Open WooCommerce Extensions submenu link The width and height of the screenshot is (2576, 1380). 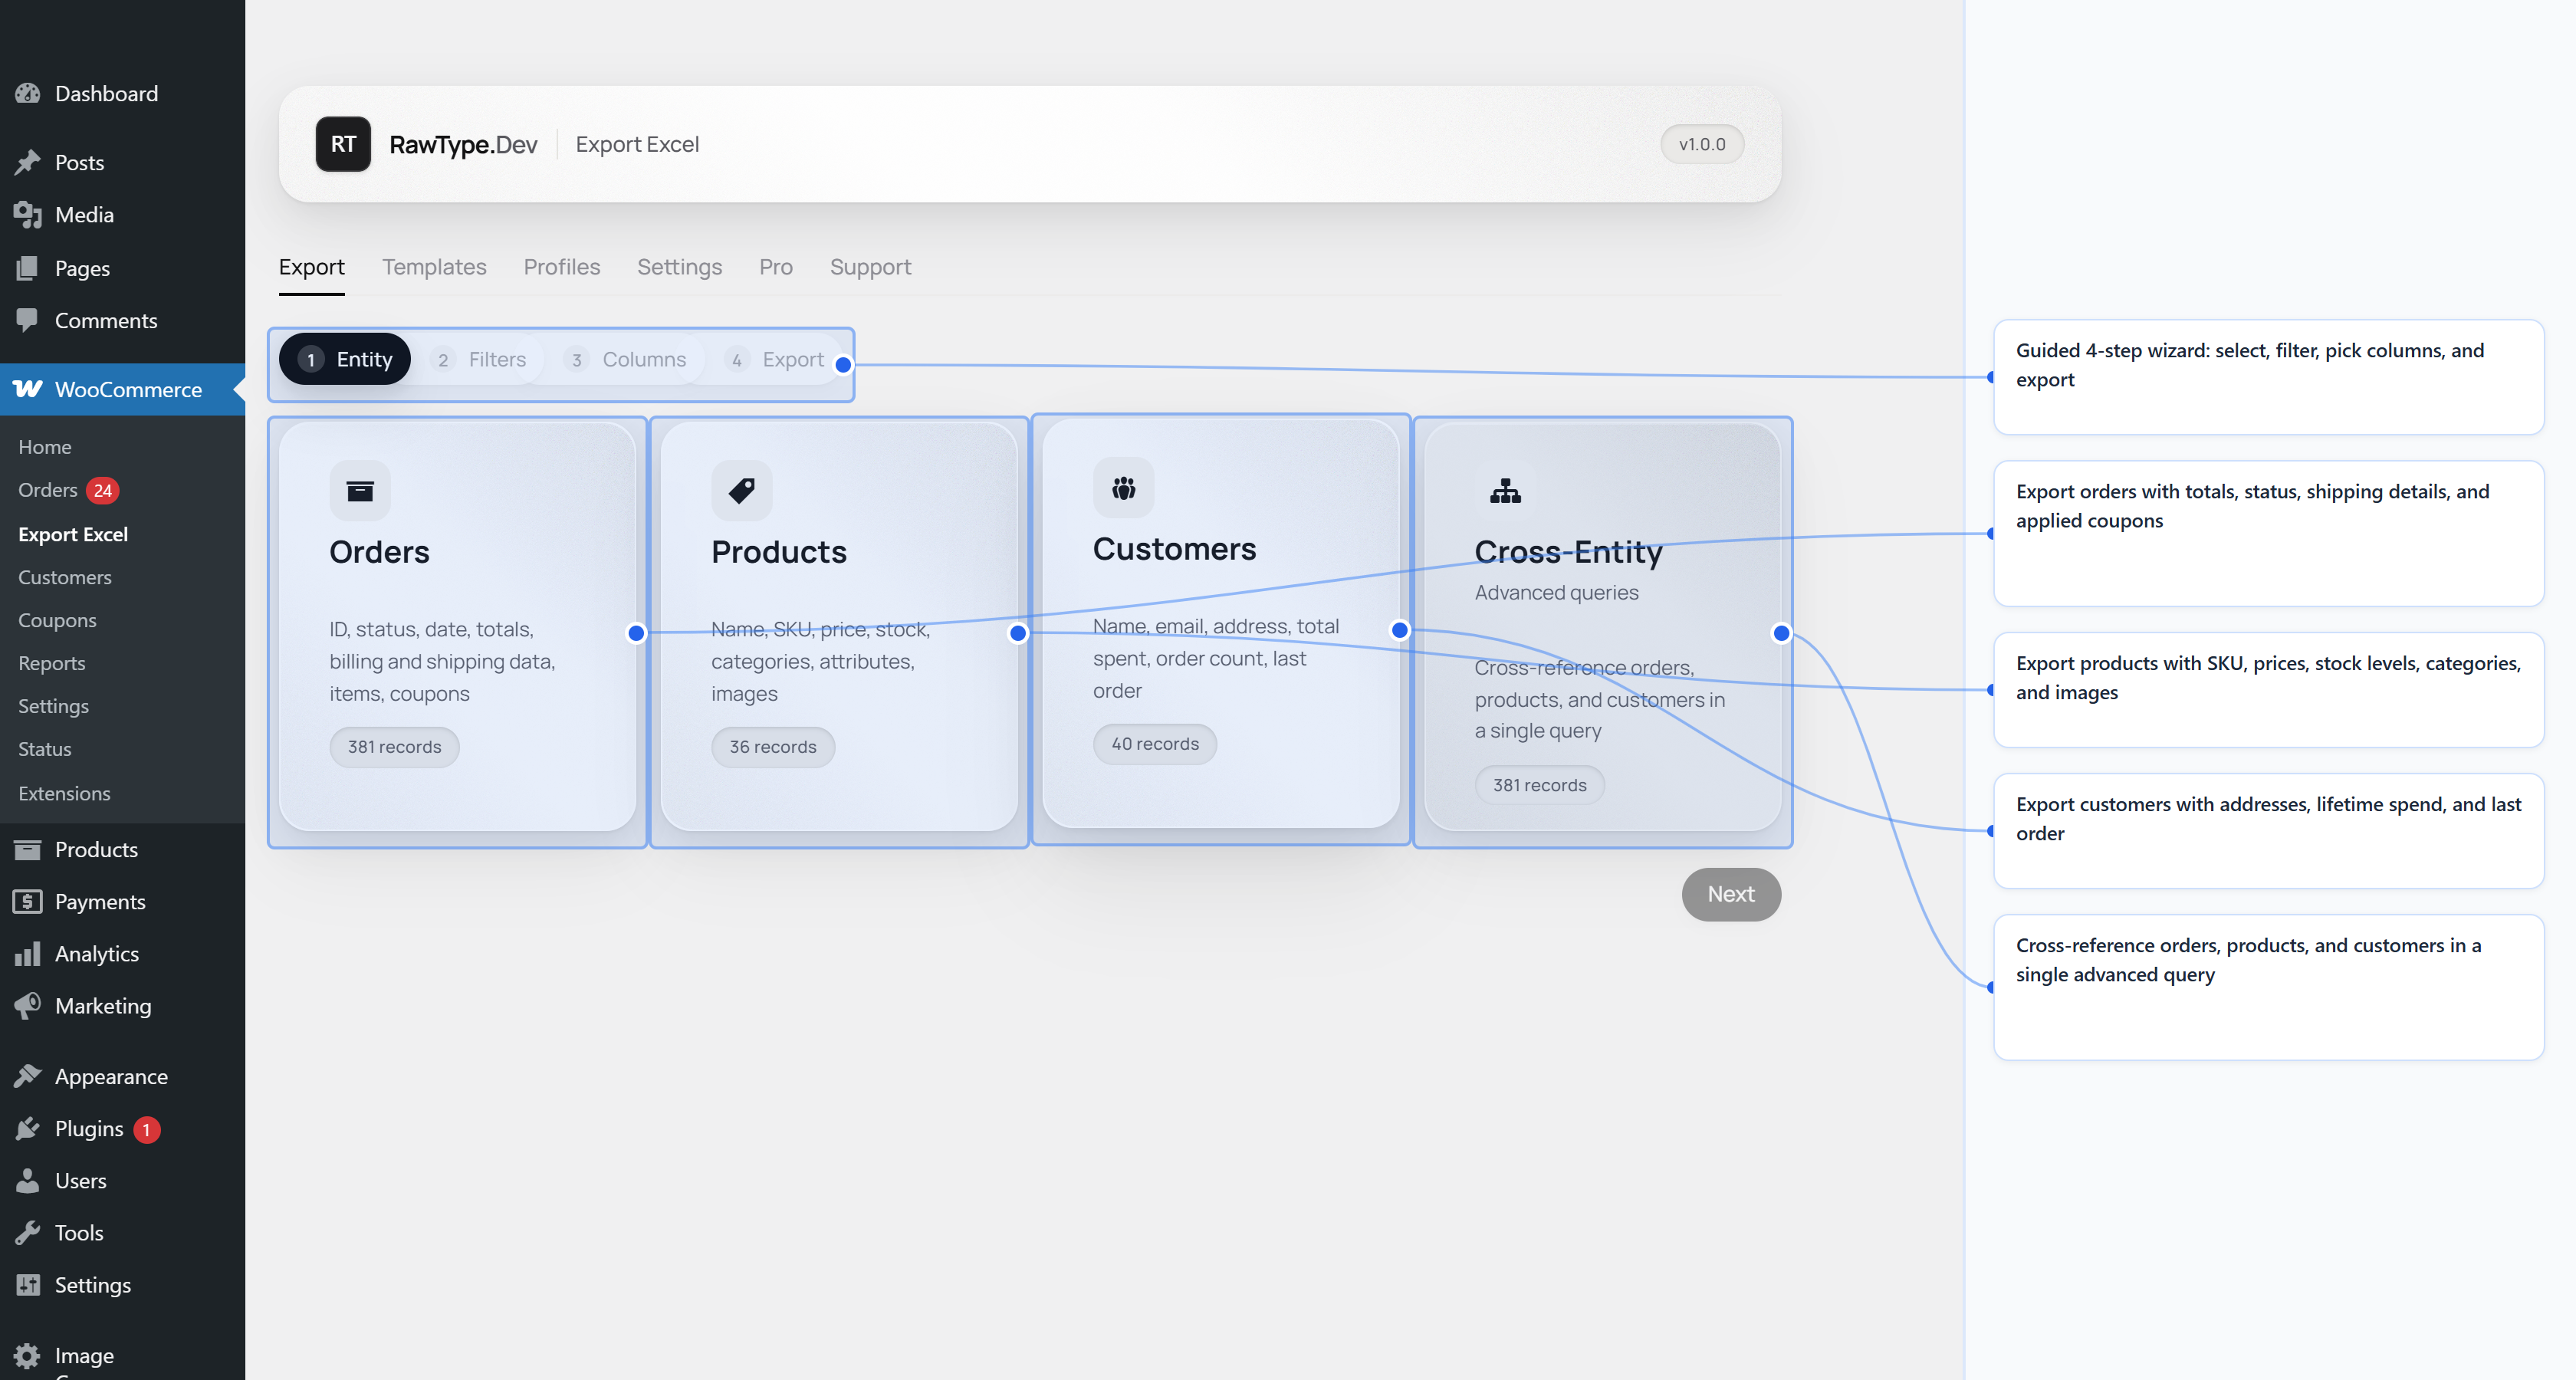click(x=65, y=793)
